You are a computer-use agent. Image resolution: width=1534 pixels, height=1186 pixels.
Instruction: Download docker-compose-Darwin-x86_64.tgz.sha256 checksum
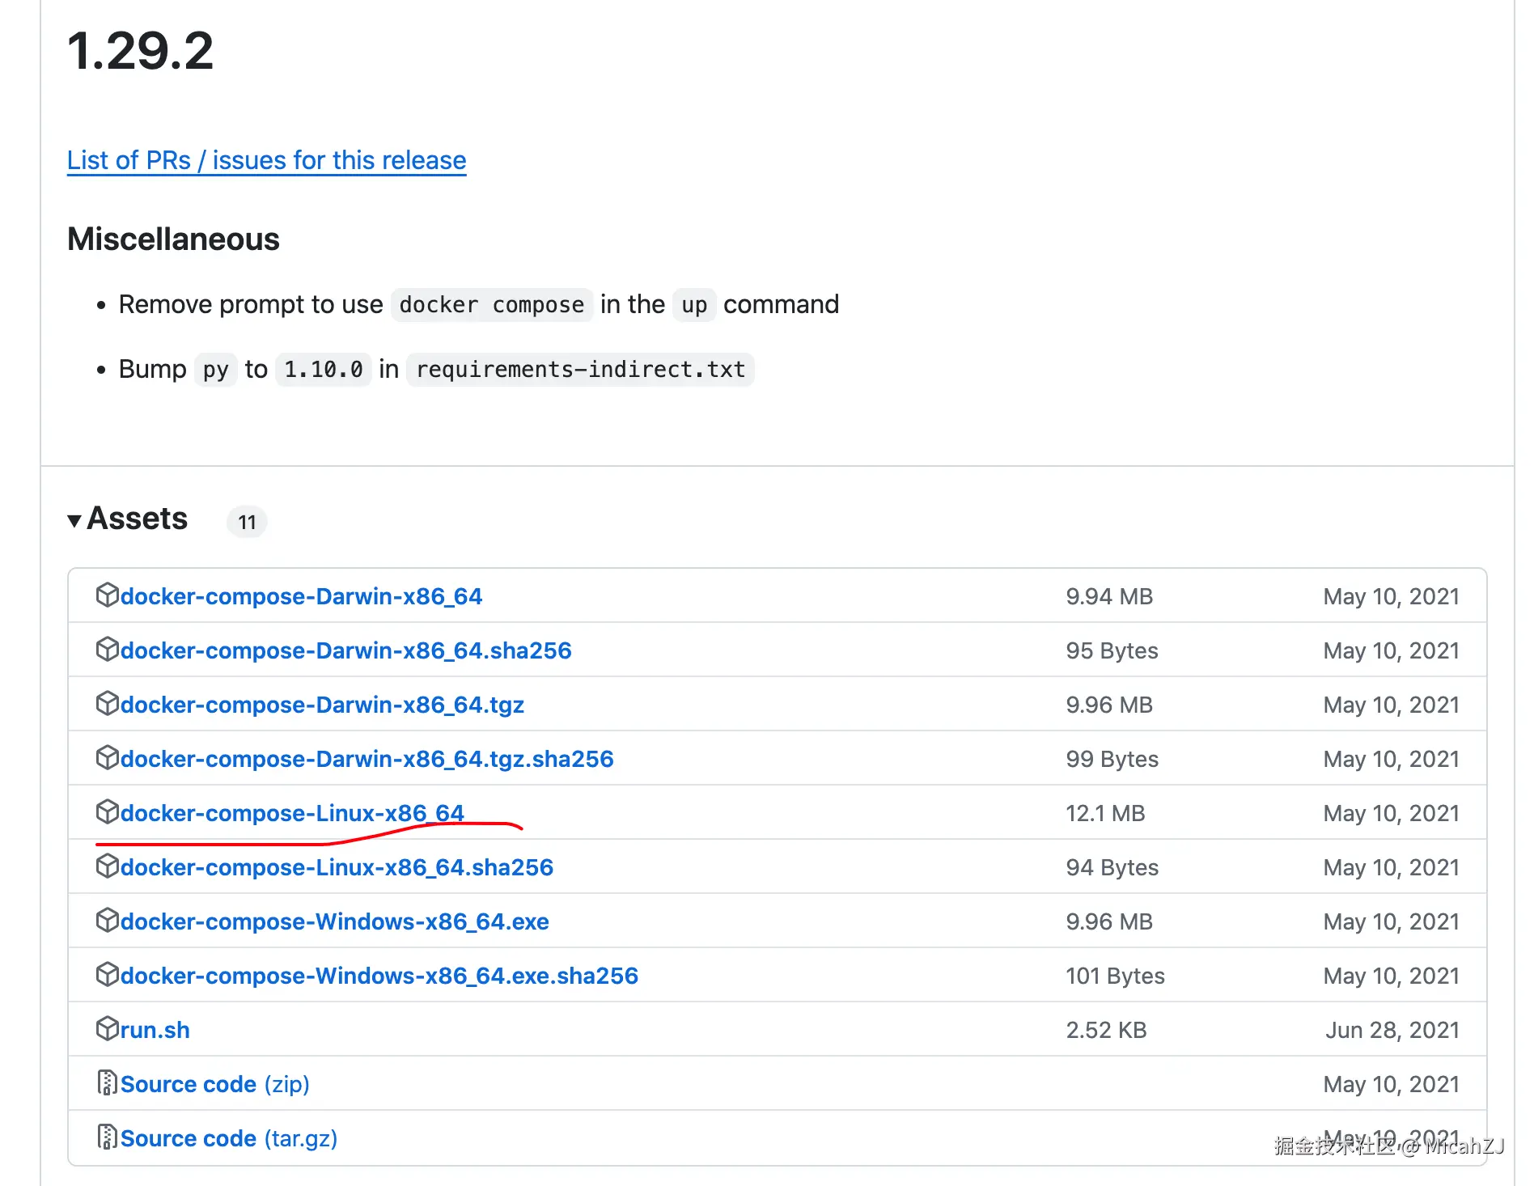(367, 760)
